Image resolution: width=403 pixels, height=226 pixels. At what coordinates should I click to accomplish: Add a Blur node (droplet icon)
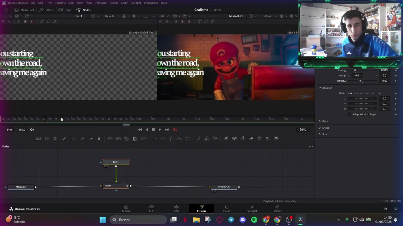(x=99, y=138)
